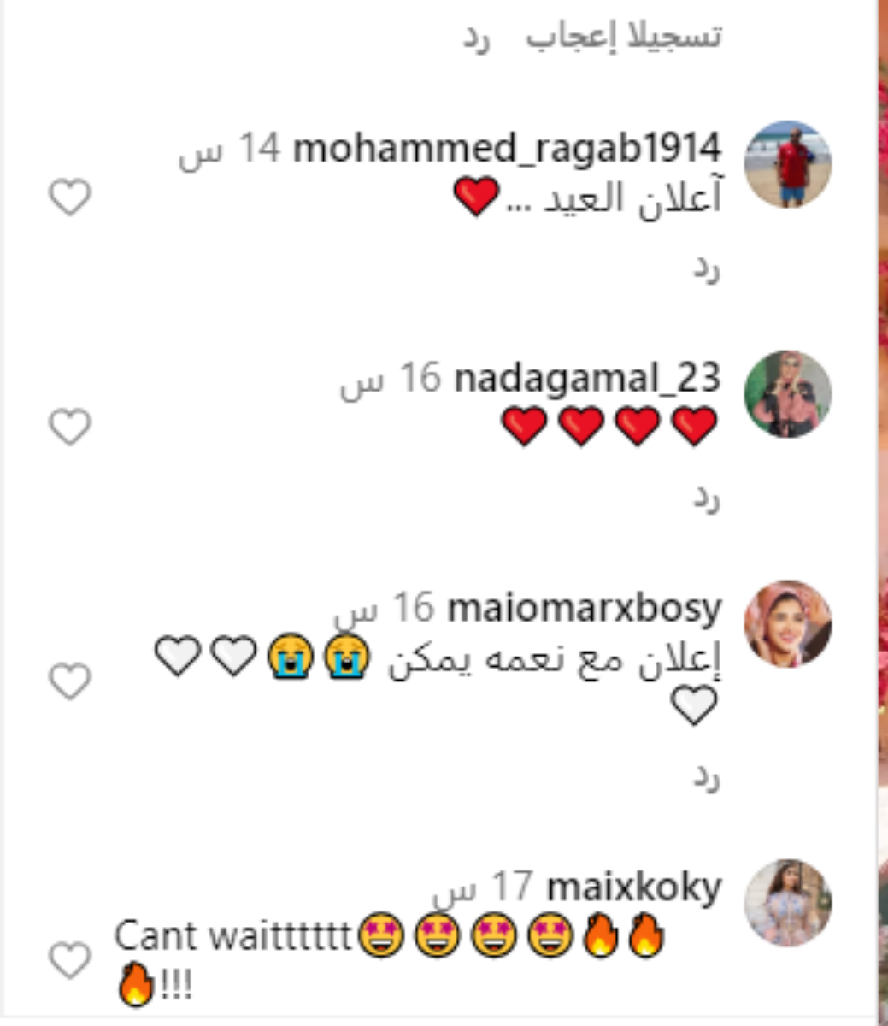Open nadagamal_23's avatar

[788, 393]
